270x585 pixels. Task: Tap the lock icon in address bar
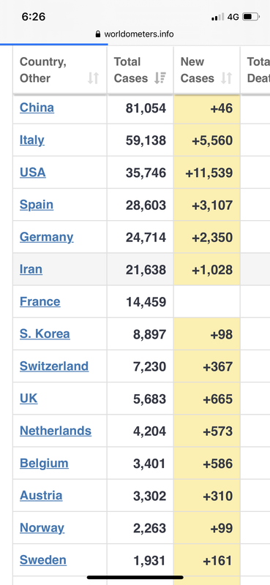tap(98, 34)
